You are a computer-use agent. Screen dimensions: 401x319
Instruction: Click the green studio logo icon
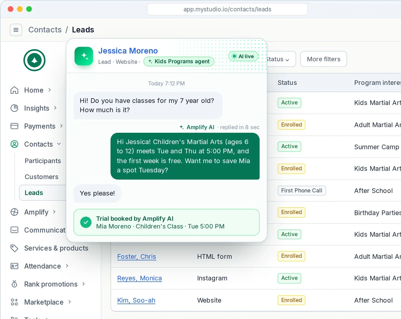pyautogui.click(x=35, y=60)
